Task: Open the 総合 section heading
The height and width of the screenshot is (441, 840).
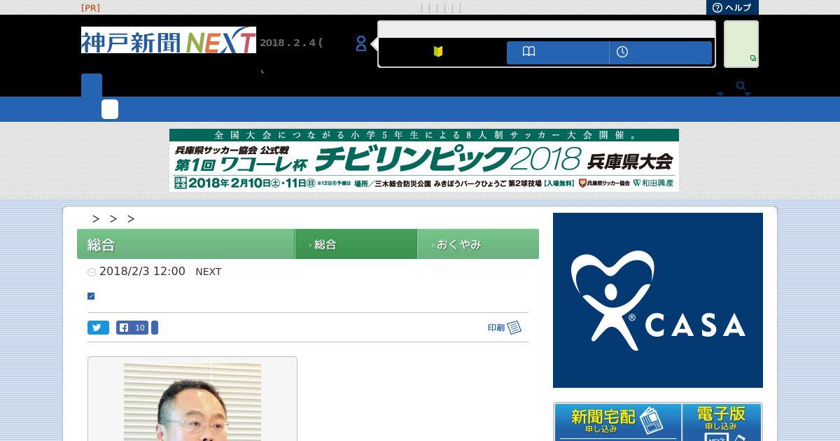Action: click(101, 245)
